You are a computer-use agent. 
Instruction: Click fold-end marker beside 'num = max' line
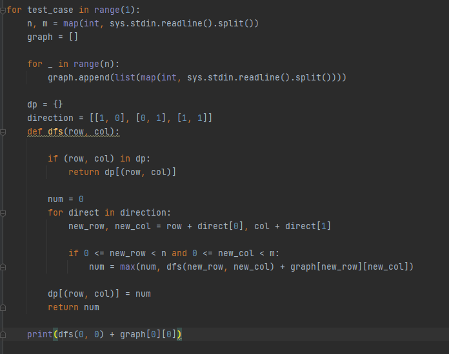(x=3, y=267)
